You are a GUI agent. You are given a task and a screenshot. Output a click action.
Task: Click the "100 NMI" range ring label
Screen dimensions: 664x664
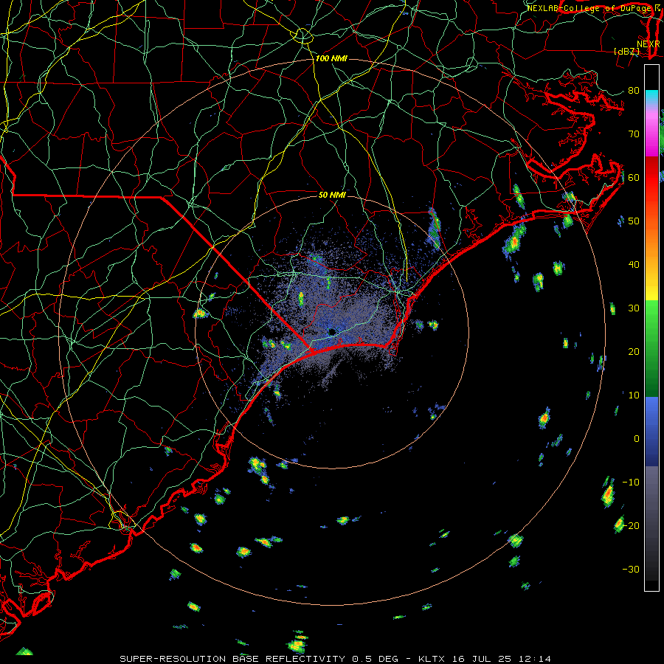[x=331, y=58]
